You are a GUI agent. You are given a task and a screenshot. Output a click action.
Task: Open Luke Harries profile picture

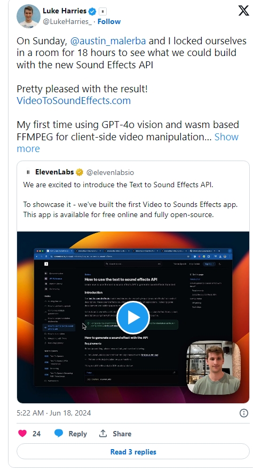coord(28,16)
